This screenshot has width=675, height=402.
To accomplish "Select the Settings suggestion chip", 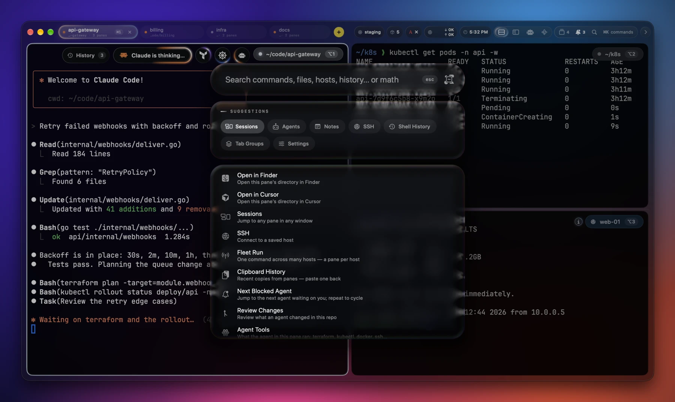I will point(294,144).
